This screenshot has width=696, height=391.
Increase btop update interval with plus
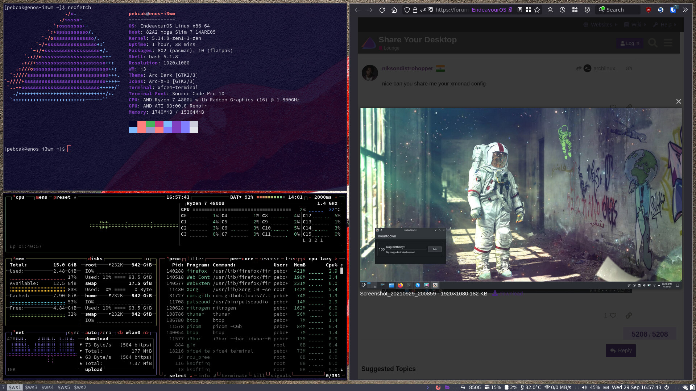(336, 197)
